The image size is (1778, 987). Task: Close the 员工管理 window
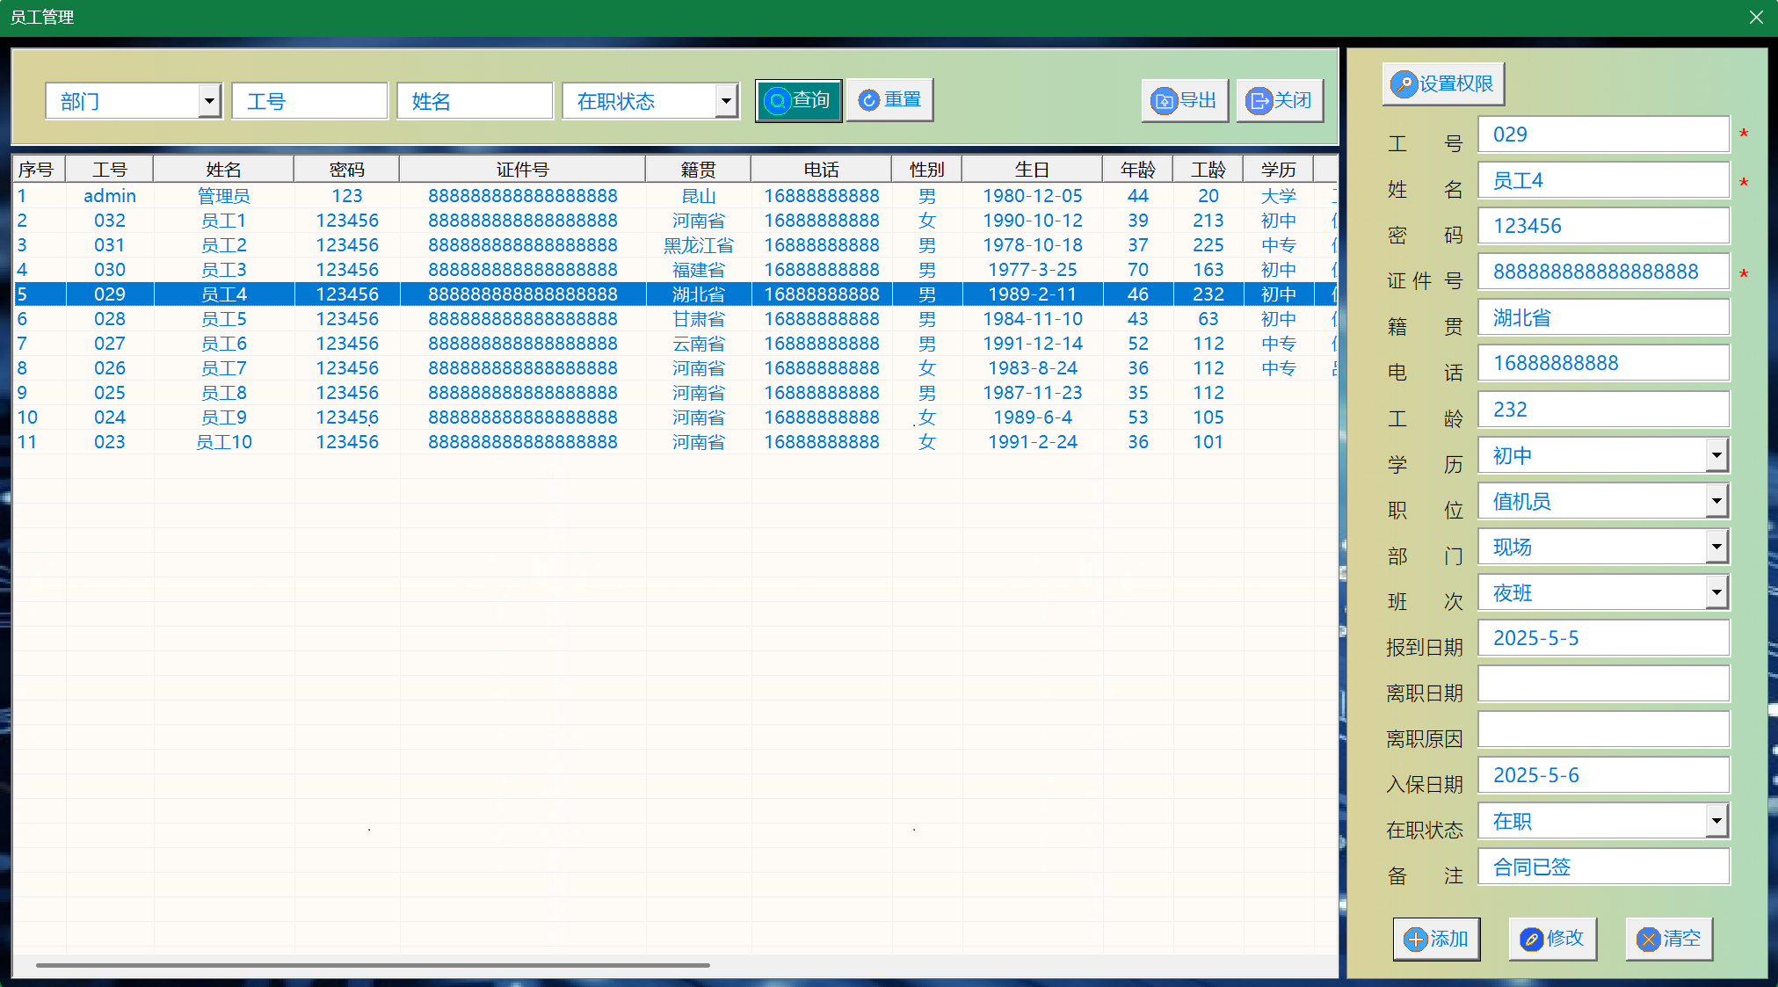[1756, 18]
